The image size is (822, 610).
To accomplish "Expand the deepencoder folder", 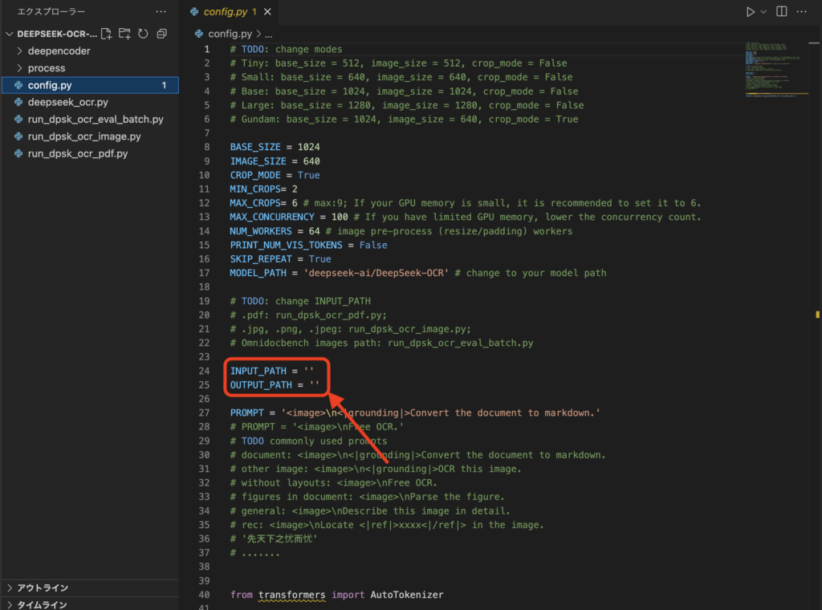I will (59, 51).
